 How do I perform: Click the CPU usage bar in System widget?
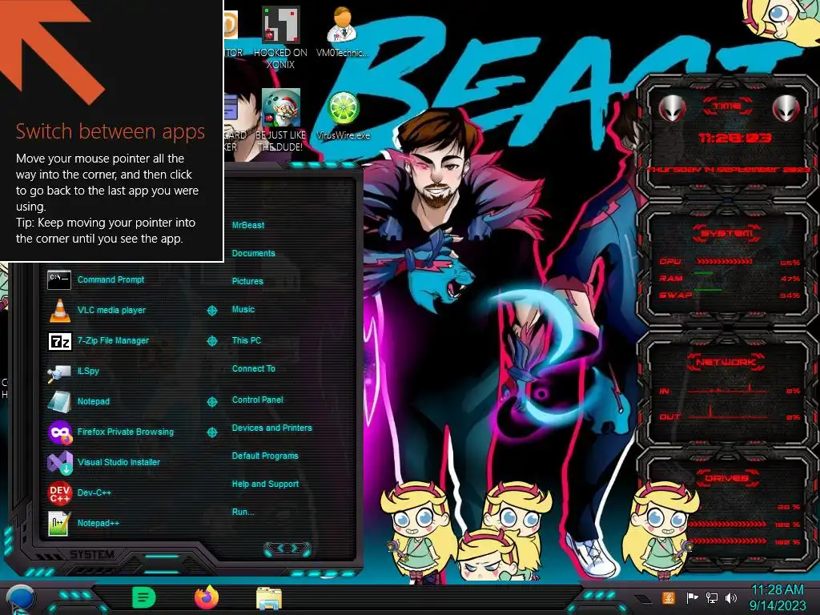724,261
